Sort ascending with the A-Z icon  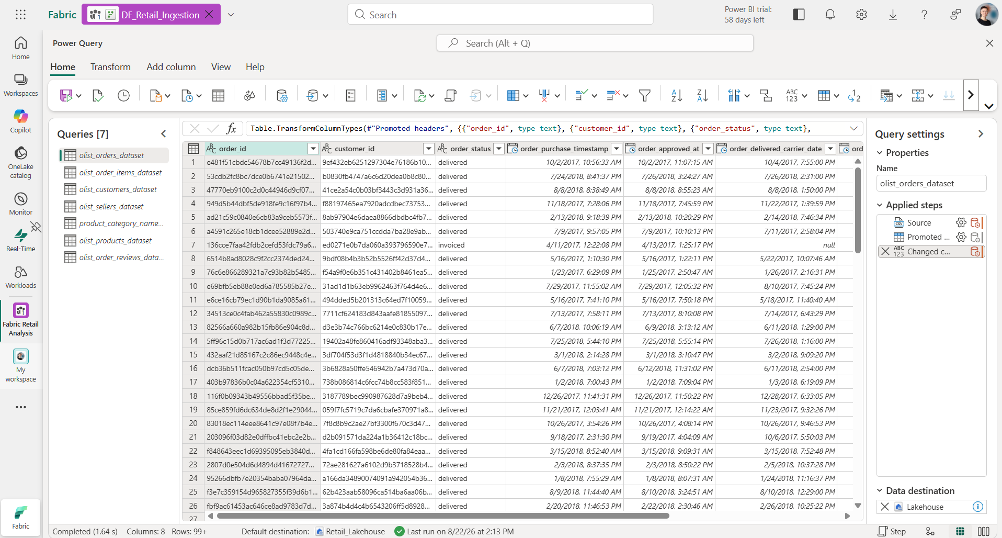tap(677, 95)
